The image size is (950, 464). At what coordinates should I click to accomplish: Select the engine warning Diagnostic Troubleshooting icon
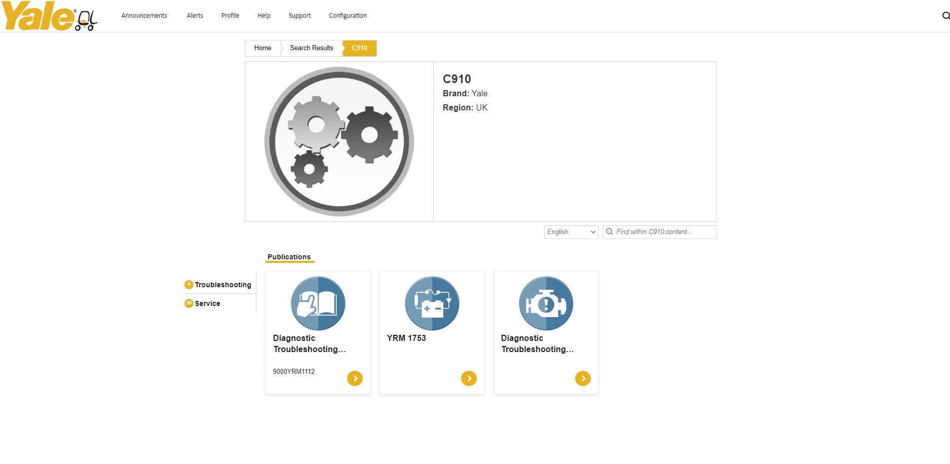(x=546, y=303)
